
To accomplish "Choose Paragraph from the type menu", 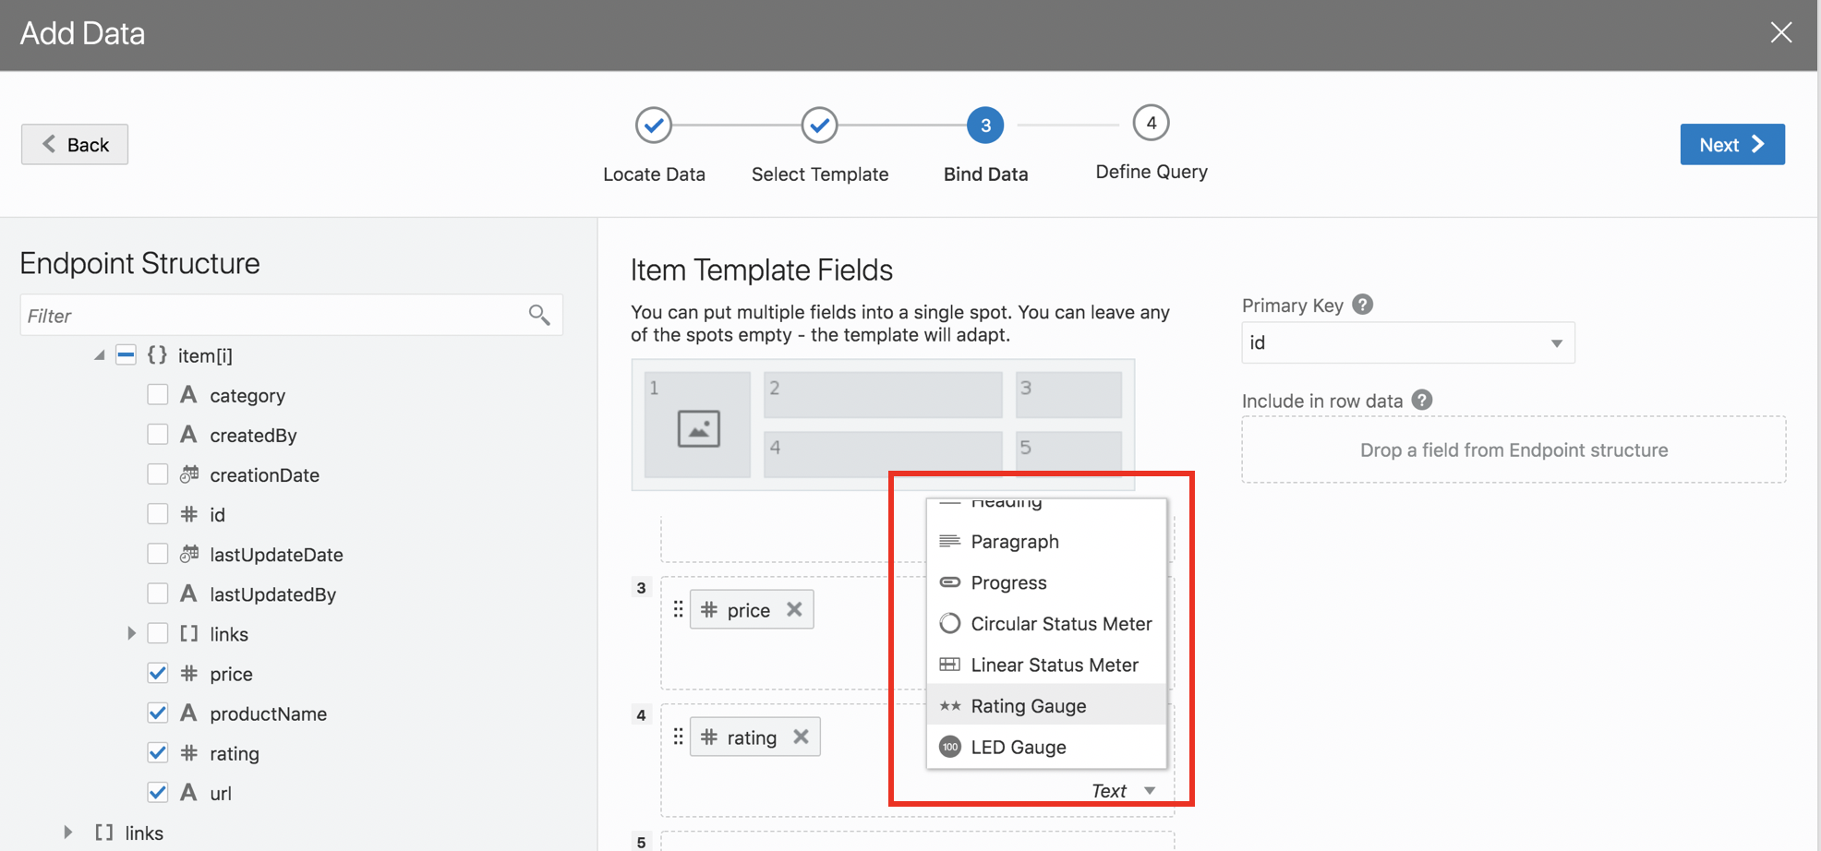I will (1046, 542).
